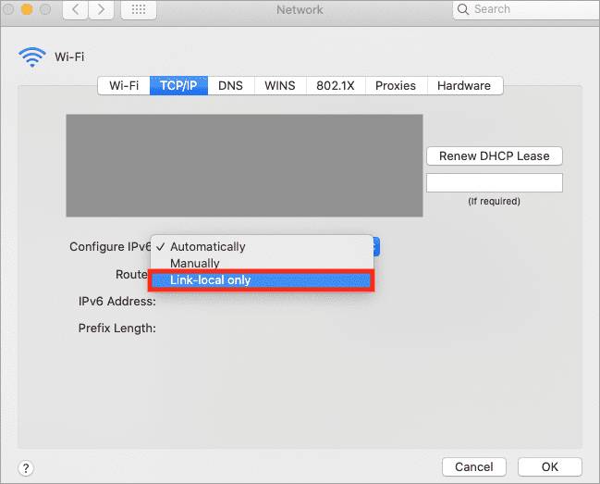Viewport: 600px width, 484px height.
Task: Switch to the Wi-Fi tab
Action: pos(124,85)
